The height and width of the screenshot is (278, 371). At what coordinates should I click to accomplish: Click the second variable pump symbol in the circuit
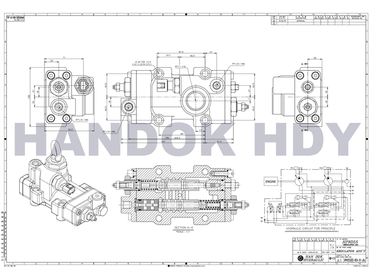328,181
